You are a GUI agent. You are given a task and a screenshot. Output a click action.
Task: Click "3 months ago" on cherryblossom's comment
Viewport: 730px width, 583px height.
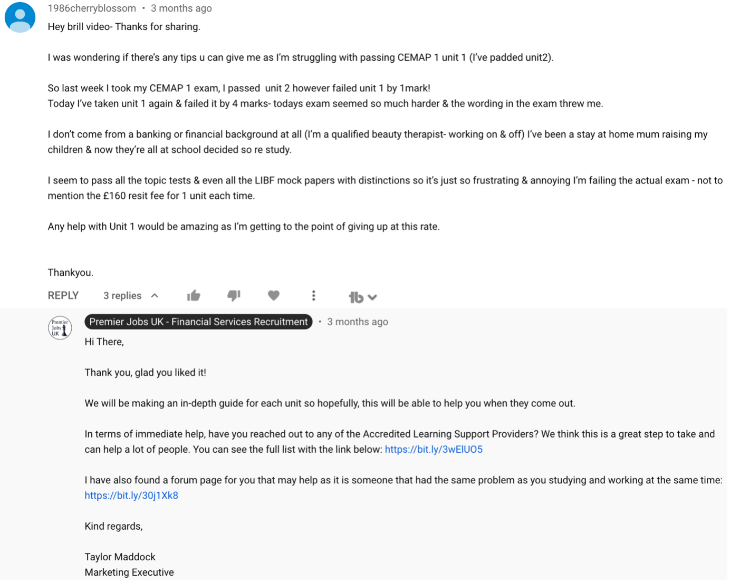(181, 8)
